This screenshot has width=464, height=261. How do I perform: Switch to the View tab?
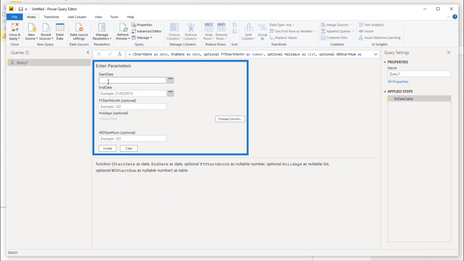point(98,17)
